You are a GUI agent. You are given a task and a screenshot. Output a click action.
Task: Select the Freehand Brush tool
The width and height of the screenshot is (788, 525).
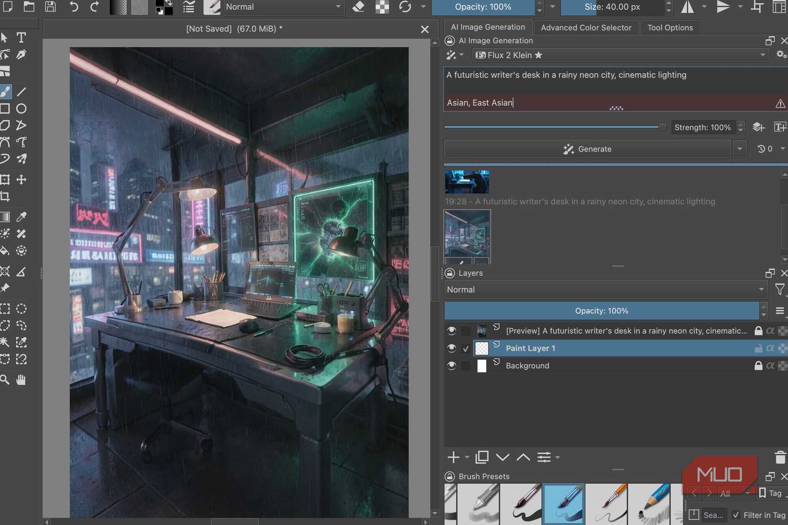[5, 91]
